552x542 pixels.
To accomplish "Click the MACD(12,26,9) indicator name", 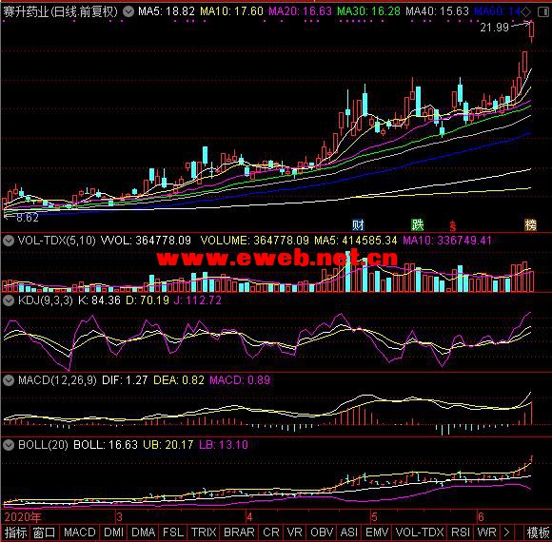I will [57, 380].
